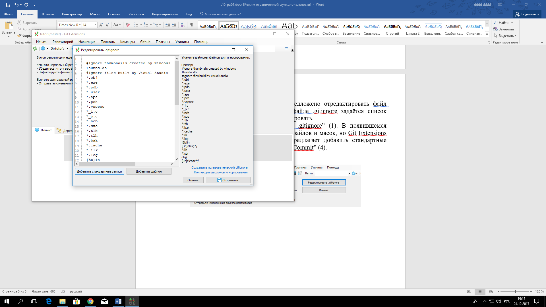
Task: Expand Paste options arrow under Вставить
Action: (9, 36)
